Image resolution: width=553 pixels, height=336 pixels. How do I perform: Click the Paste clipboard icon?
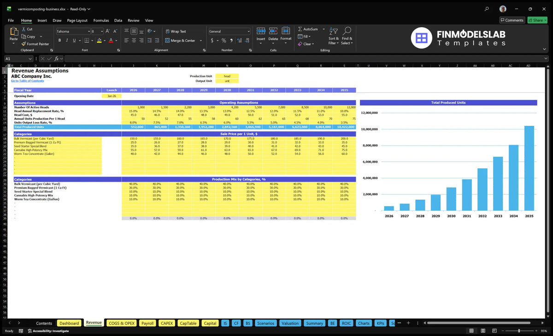13,31
